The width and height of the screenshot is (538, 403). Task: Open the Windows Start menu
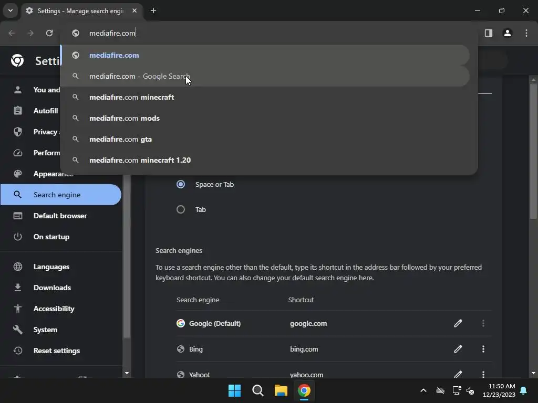click(x=235, y=390)
